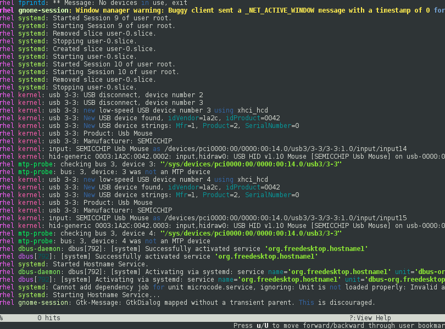Click the "USB disconnect, device number 3" kernel line
Screen dimensions: 445x329
(x=102, y=103)
